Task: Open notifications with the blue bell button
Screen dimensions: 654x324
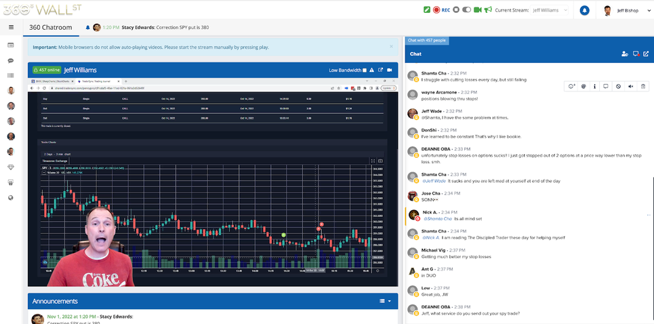Action: pyautogui.click(x=584, y=10)
